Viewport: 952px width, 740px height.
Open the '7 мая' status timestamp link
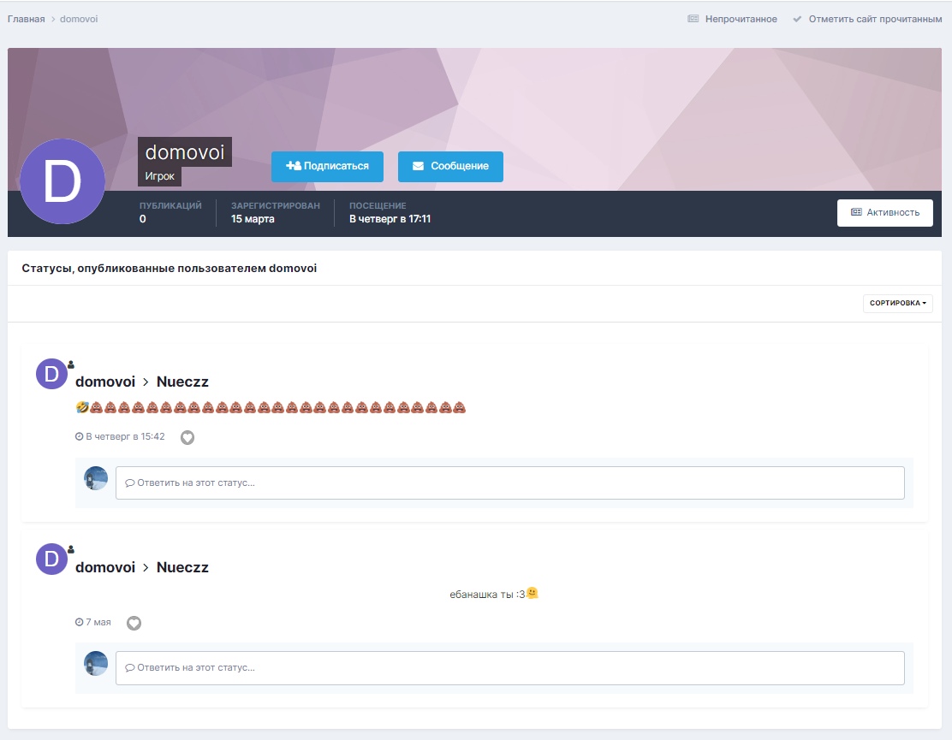[98, 622]
